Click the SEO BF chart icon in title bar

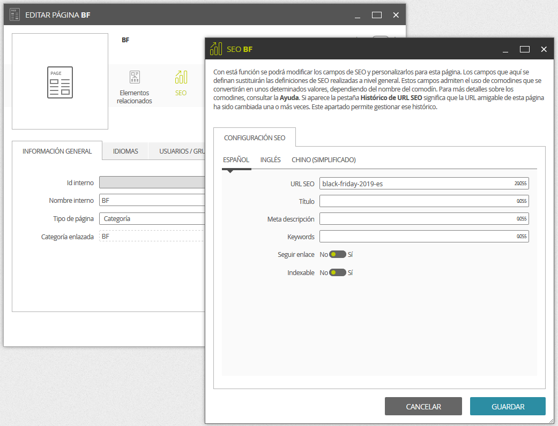[x=216, y=49]
